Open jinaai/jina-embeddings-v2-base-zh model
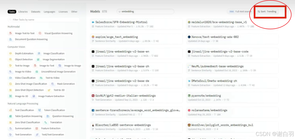Image resolution: width=295 pixels, height=139 pixels. tap(136, 68)
